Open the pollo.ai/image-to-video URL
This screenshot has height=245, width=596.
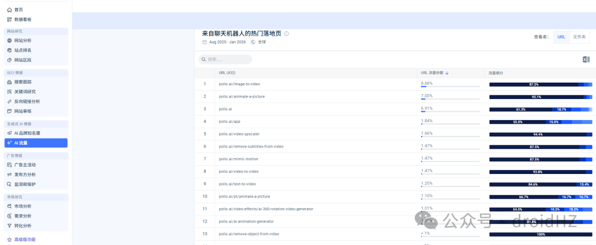pos(240,84)
